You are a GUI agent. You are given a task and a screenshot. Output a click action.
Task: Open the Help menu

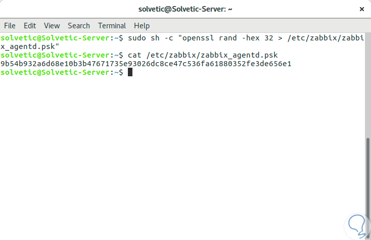(x=142, y=25)
